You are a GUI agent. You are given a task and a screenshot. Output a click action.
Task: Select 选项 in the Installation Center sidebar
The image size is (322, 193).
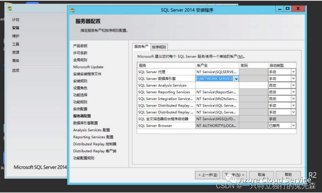coord(15,70)
